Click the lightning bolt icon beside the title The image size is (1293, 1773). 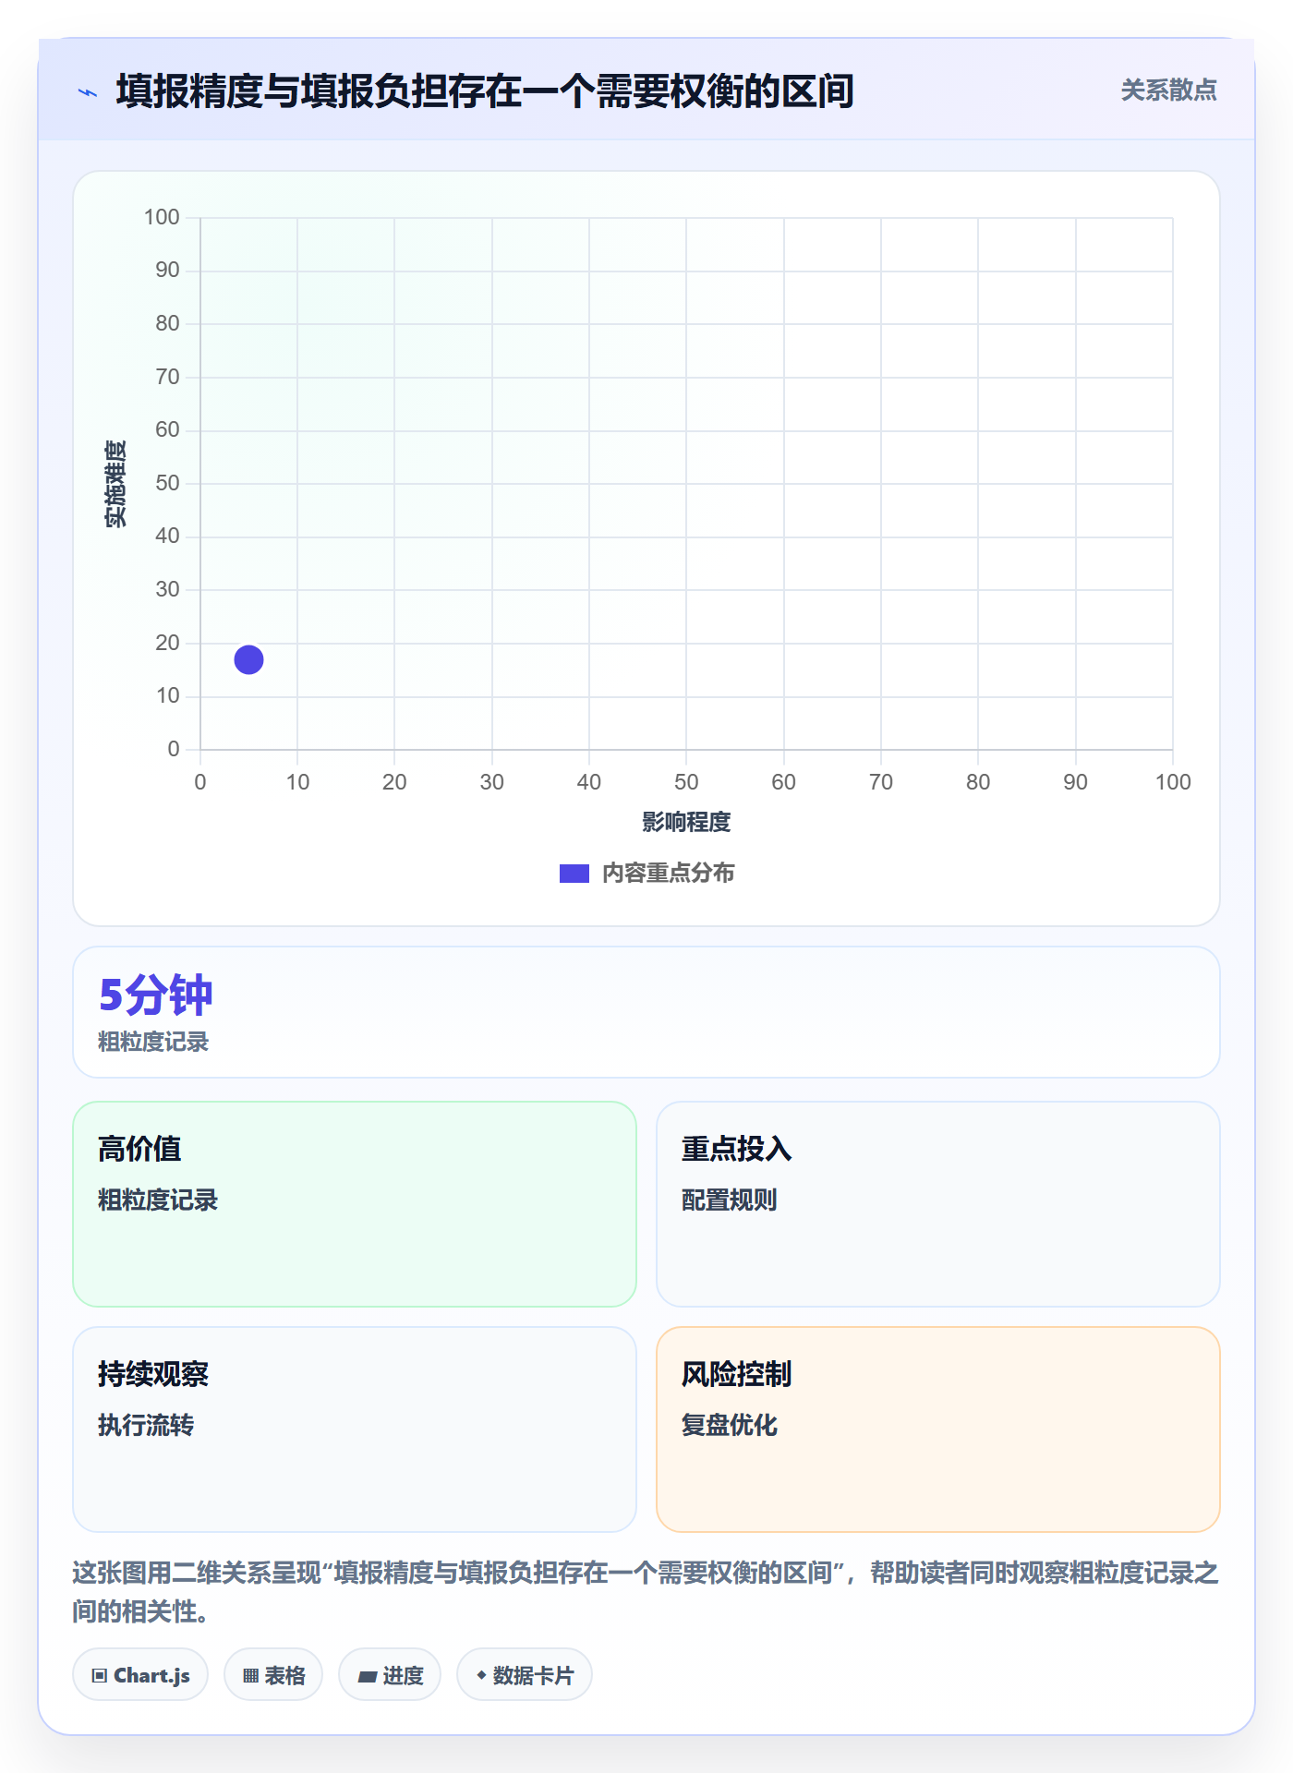click(x=88, y=92)
